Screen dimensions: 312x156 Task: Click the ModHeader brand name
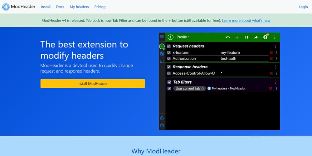tap(23, 7)
